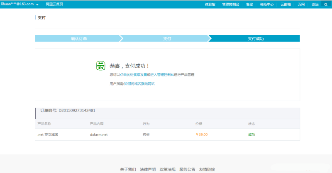
Task: Go to 管理控制台 in the top navigation
Action: tap(231, 5)
